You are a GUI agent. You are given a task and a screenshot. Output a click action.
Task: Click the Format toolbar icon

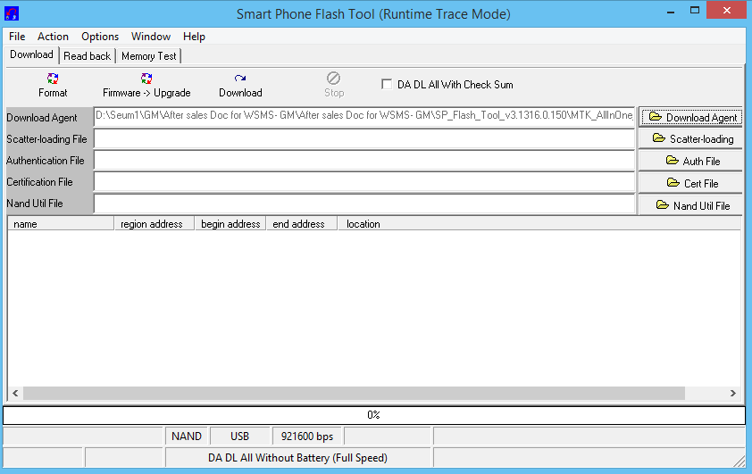tap(53, 79)
